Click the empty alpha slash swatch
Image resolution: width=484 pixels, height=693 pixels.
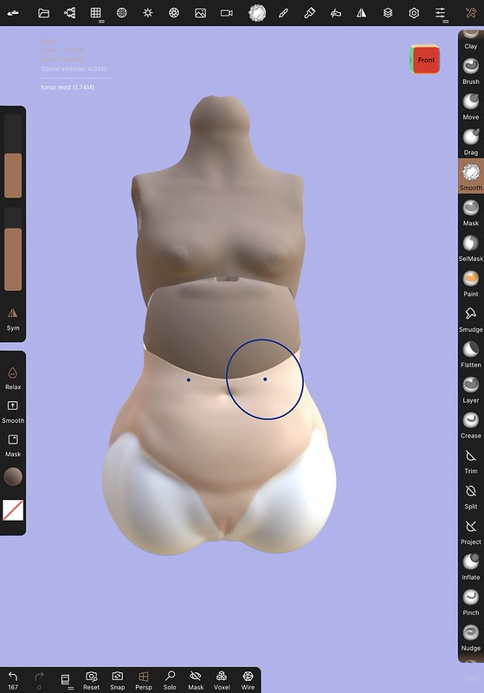pos(13,510)
